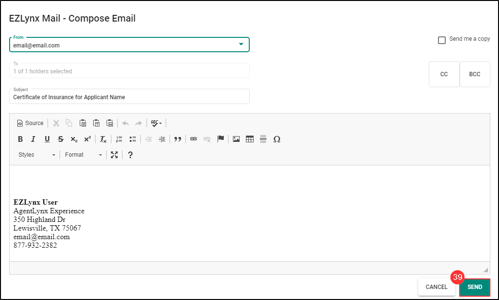Image resolution: width=499 pixels, height=300 pixels.
Task: Toggle Underline formatting
Action: point(47,139)
